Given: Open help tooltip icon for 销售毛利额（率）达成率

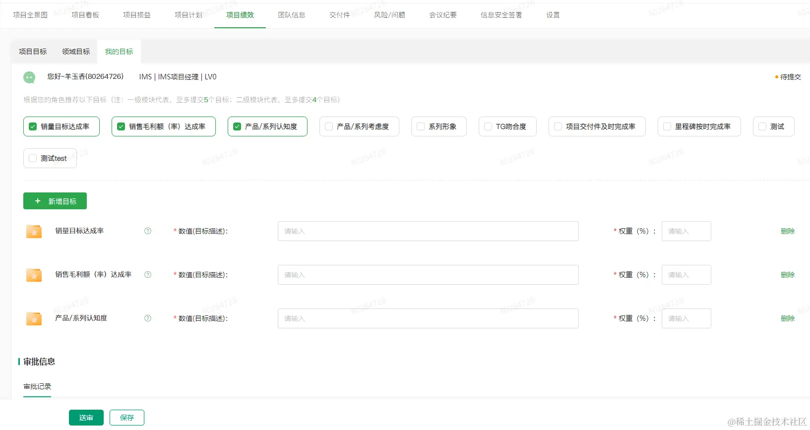Looking at the screenshot, I should (x=148, y=275).
